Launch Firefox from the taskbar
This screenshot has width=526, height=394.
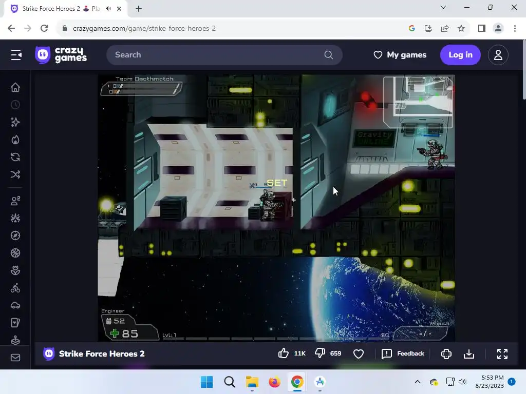pos(274,382)
